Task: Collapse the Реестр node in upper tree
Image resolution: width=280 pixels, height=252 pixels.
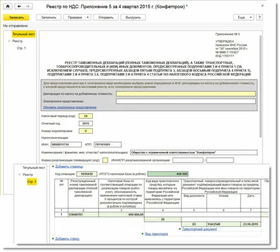Action: (9, 41)
